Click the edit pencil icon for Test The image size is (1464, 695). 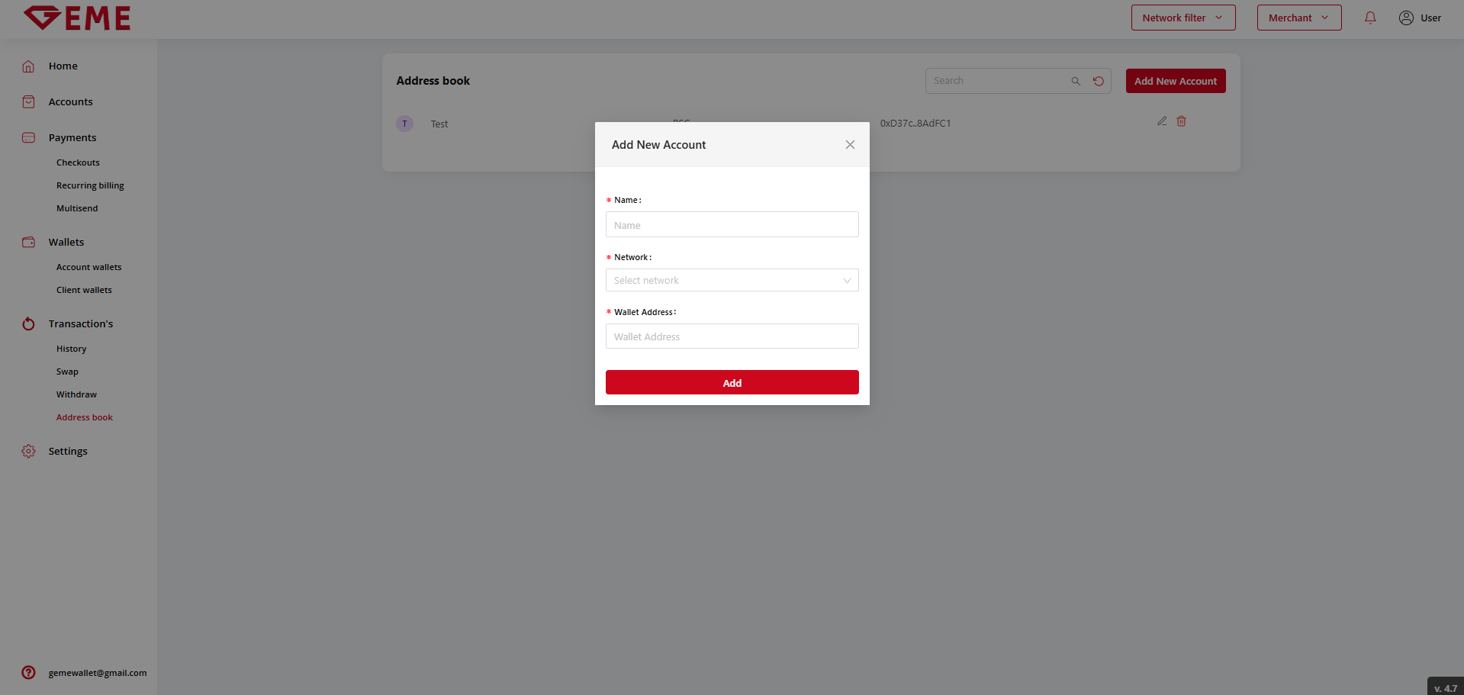[x=1162, y=121]
